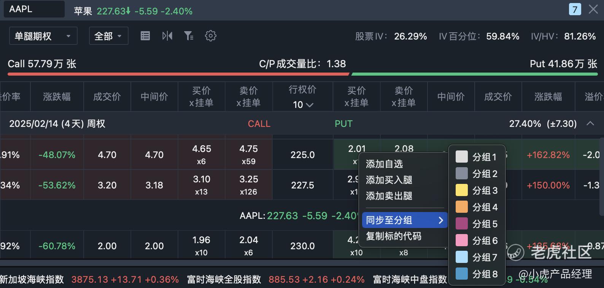Open the 单腿期权 strategy dropdown
The image size is (604, 288).
point(43,36)
